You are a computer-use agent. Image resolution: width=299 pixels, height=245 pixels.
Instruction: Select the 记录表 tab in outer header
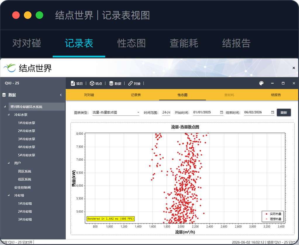tap(79, 43)
